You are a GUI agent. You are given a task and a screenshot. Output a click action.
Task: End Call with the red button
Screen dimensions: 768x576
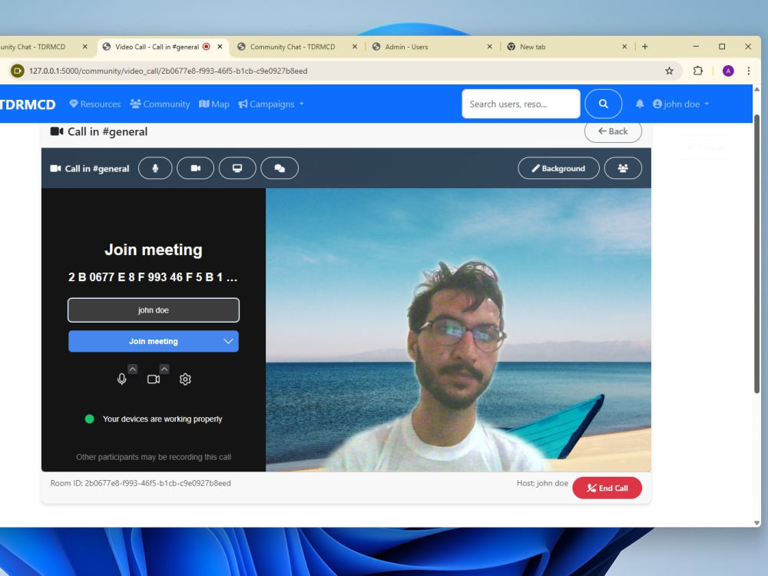pyautogui.click(x=607, y=488)
